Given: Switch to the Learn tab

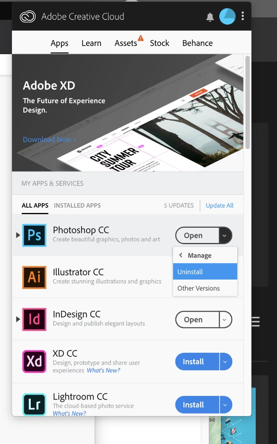Looking at the screenshot, I should tap(91, 43).
